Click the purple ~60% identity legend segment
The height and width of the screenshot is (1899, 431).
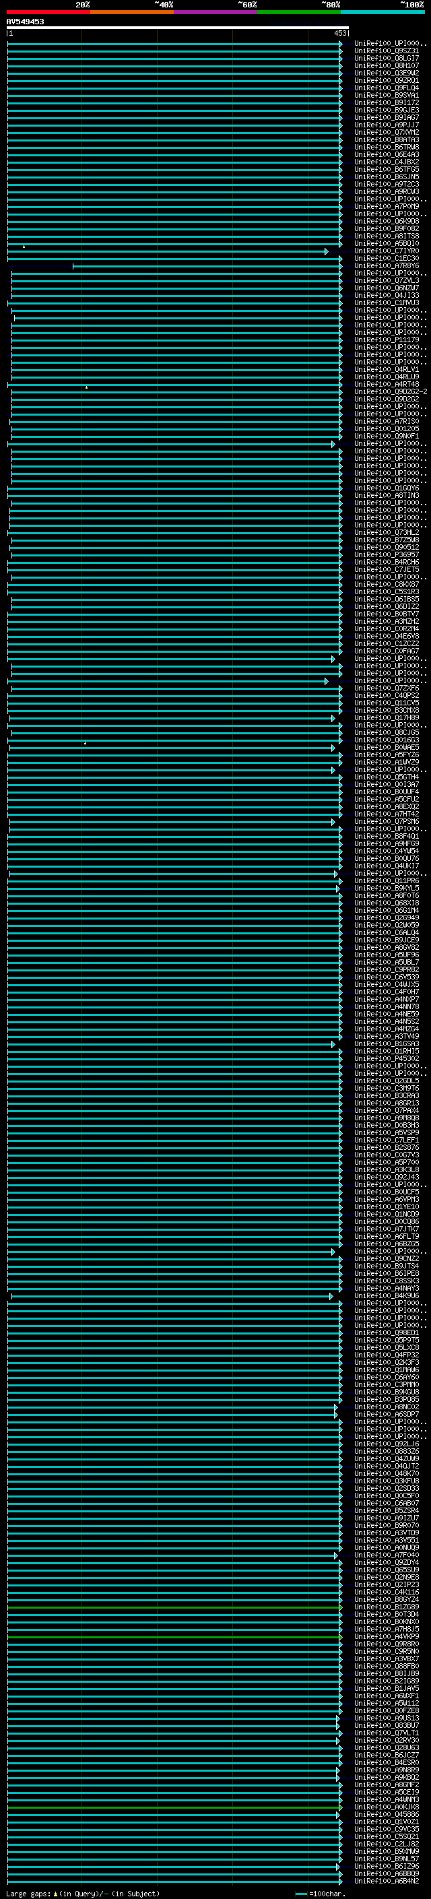(216, 12)
